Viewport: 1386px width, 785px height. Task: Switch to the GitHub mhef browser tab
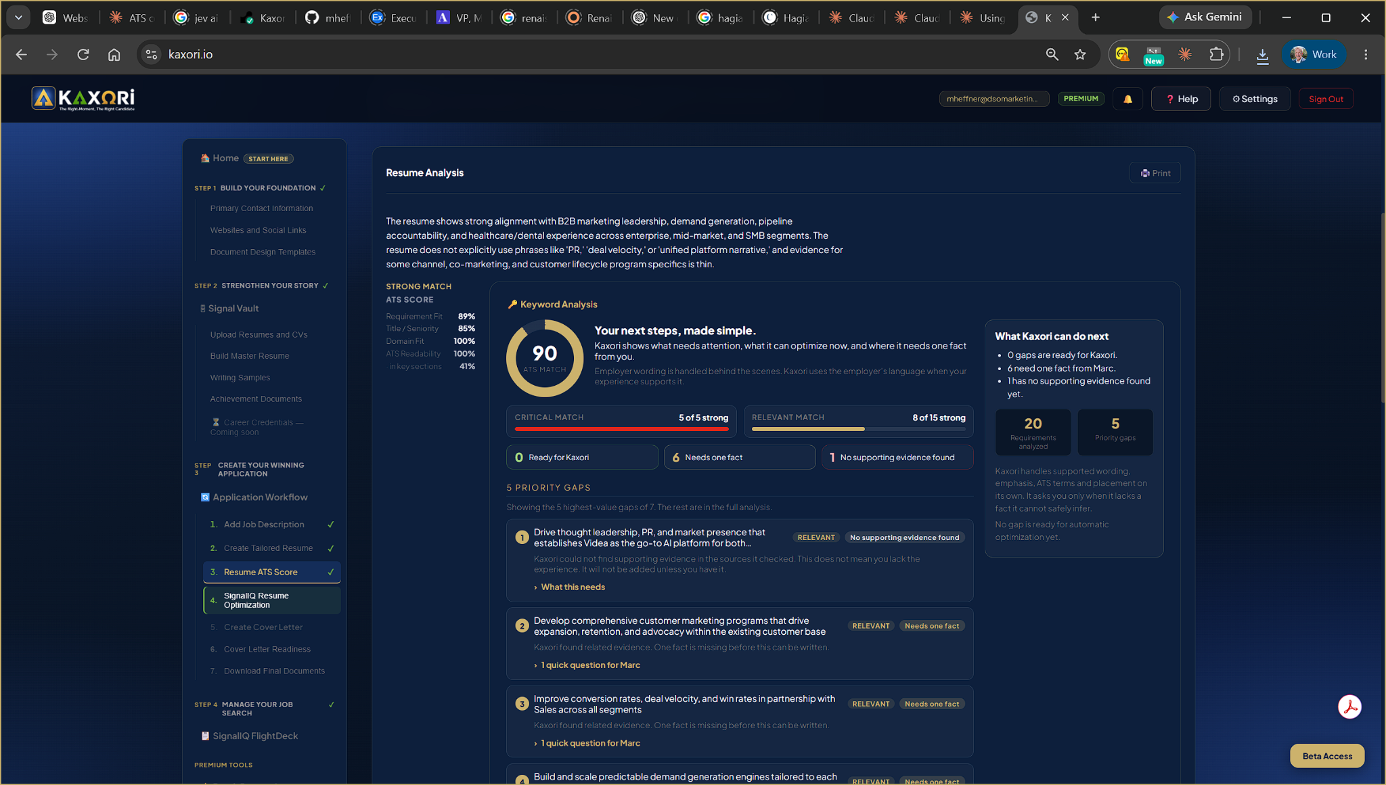pyautogui.click(x=329, y=18)
